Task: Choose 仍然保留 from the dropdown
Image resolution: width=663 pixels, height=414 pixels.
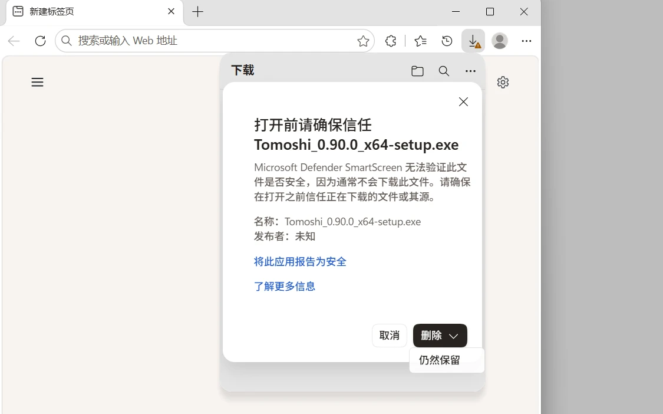Action: click(x=447, y=360)
